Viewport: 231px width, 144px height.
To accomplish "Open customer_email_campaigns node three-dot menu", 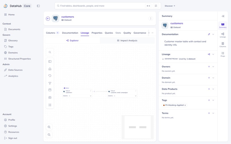I will tap(136, 91).
